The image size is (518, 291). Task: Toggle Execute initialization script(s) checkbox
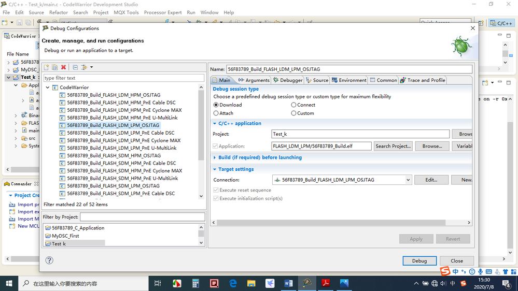[x=216, y=198]
